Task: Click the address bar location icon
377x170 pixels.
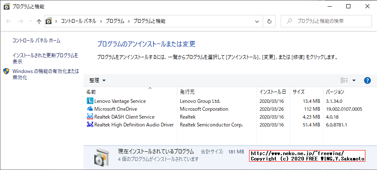Action: (x=49, y=21)
